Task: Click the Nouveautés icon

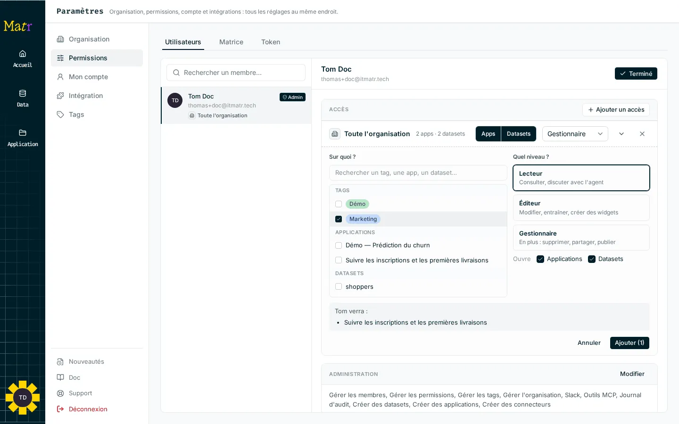Action: pos(60,362)
